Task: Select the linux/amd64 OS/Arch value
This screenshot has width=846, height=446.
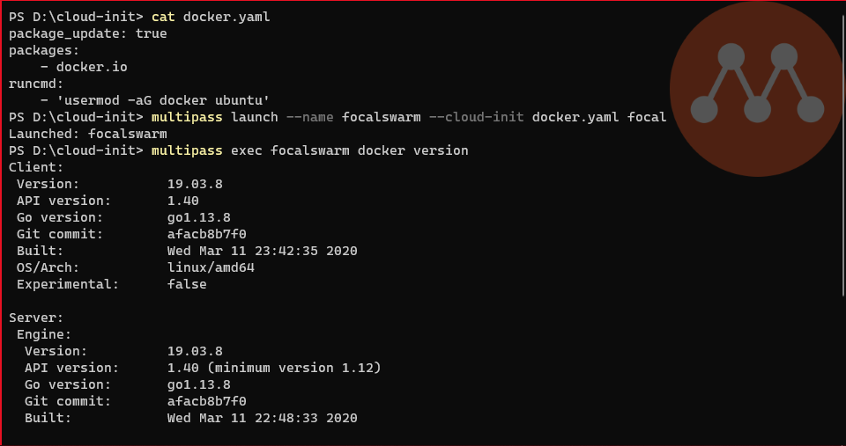Action: click(x=211, y=267)
